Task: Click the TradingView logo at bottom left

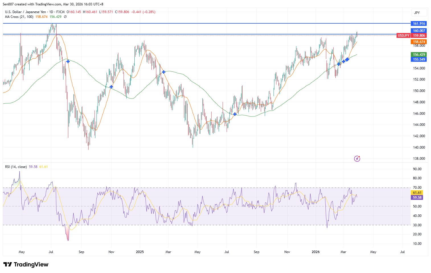Action: (26, 264)
